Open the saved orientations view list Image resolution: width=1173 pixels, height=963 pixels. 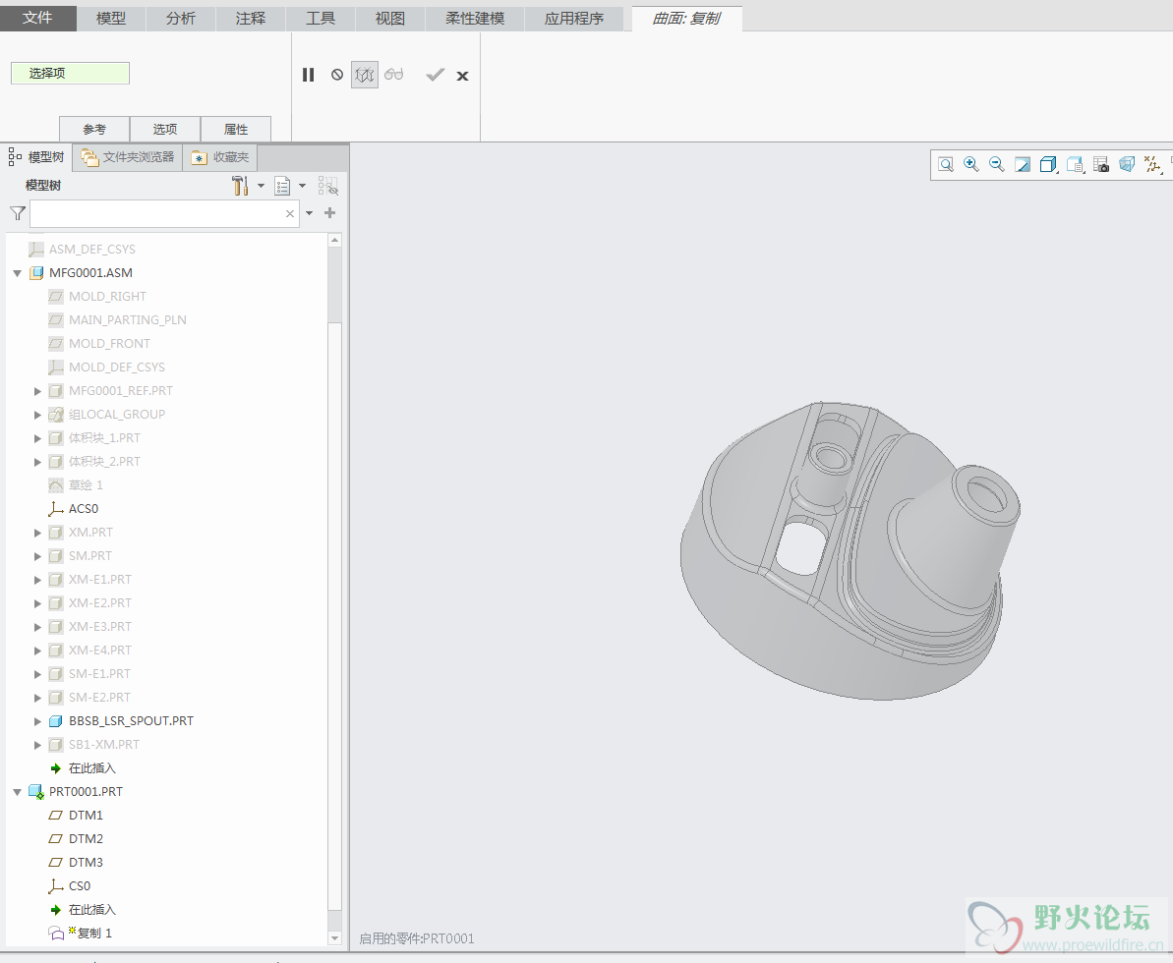point(1076,164)
